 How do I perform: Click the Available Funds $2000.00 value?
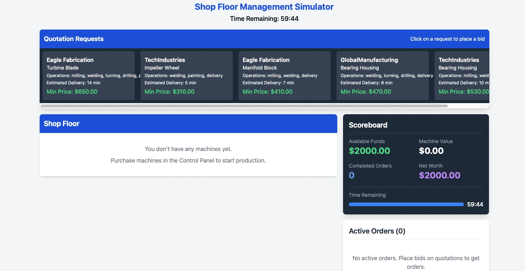pos(369,151)
